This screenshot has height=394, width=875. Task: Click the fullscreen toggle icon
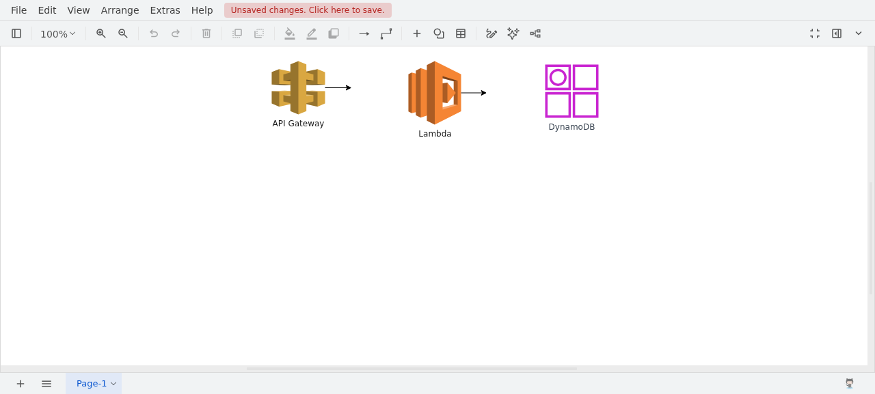point(815,33)
